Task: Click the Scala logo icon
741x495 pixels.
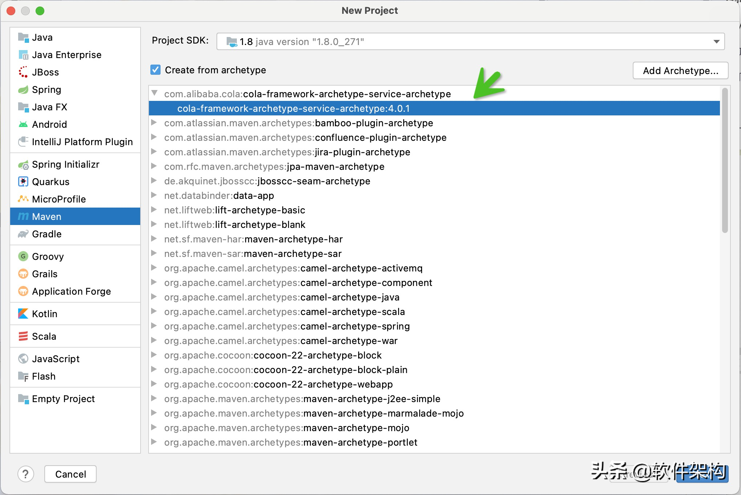Action: 23,336
